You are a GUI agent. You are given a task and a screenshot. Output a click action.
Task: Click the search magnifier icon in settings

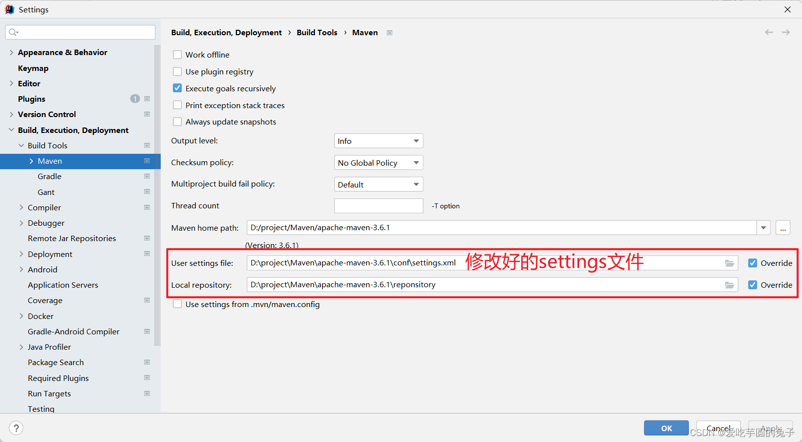(13, 32)
